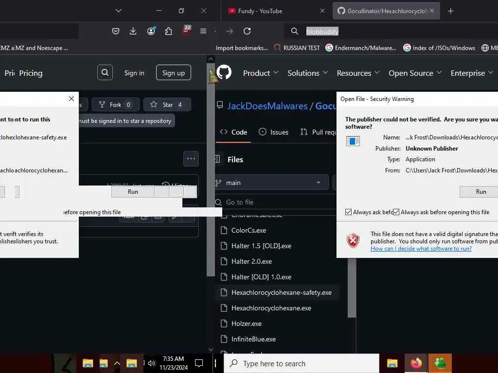Click the left page scrollbar up arrow
The image size is (498, 373).
click(x=211, y=59)
